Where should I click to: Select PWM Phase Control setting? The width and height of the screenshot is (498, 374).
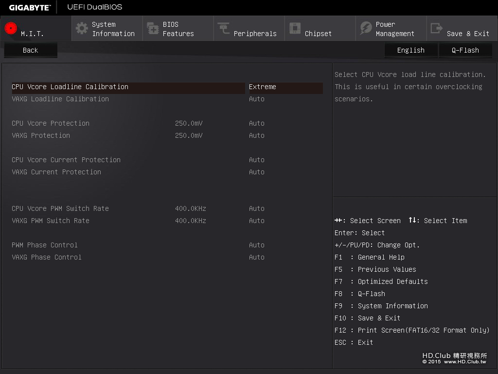(45, 245)
